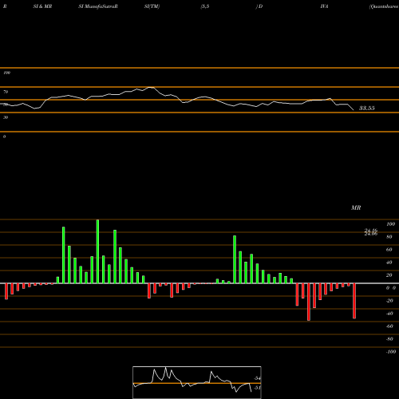This screenshot has width=399, height=399.
Task: Click the '(5,5' parameter text in header
Action: (205, 6)
